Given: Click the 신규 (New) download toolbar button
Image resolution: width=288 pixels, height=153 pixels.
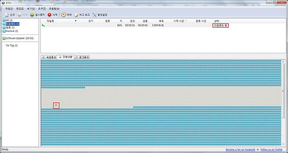Looking at the screenshot, I should click(10, 15).
